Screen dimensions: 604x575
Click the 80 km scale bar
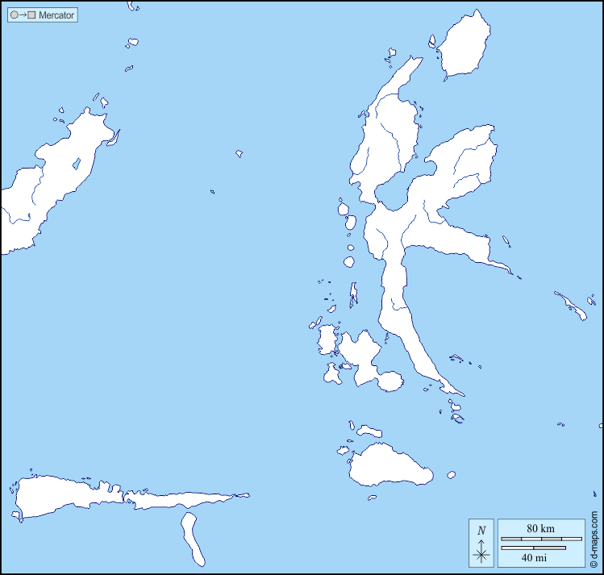tap(541, 538)
